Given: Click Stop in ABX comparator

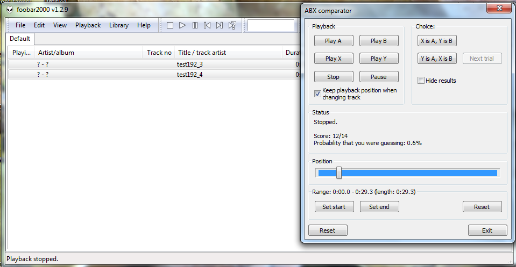Looking at the screenshot, I should (x=334, y=76).
